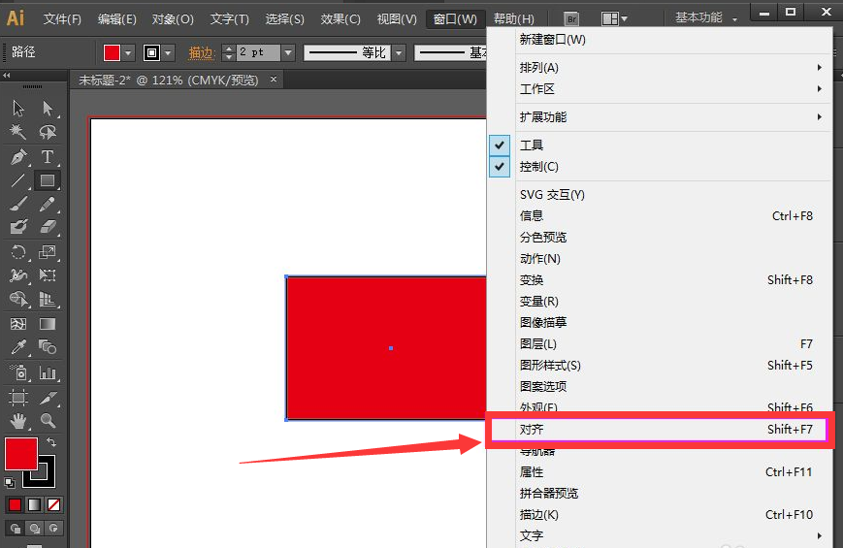Select the Hand tool

(x=18, y=421)
